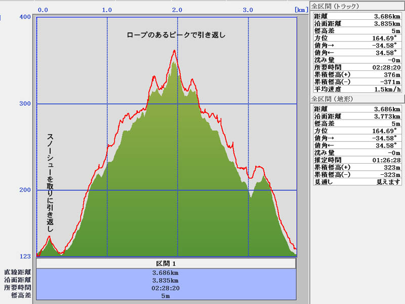Click the 300 elevation axis label

[24, 104]
